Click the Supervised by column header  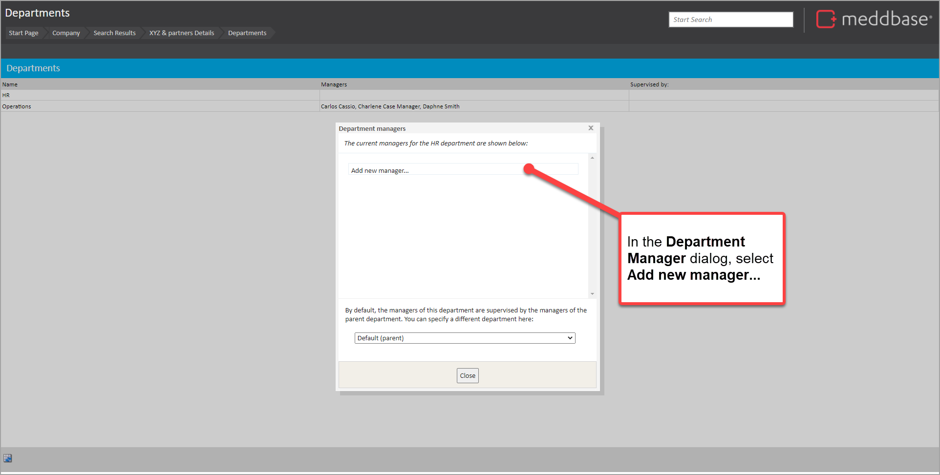[649, 84]
